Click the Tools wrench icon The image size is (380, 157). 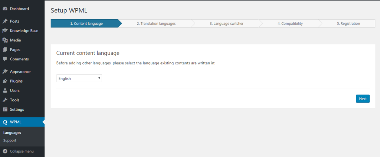pyautogui.click(x=5, y=100)
